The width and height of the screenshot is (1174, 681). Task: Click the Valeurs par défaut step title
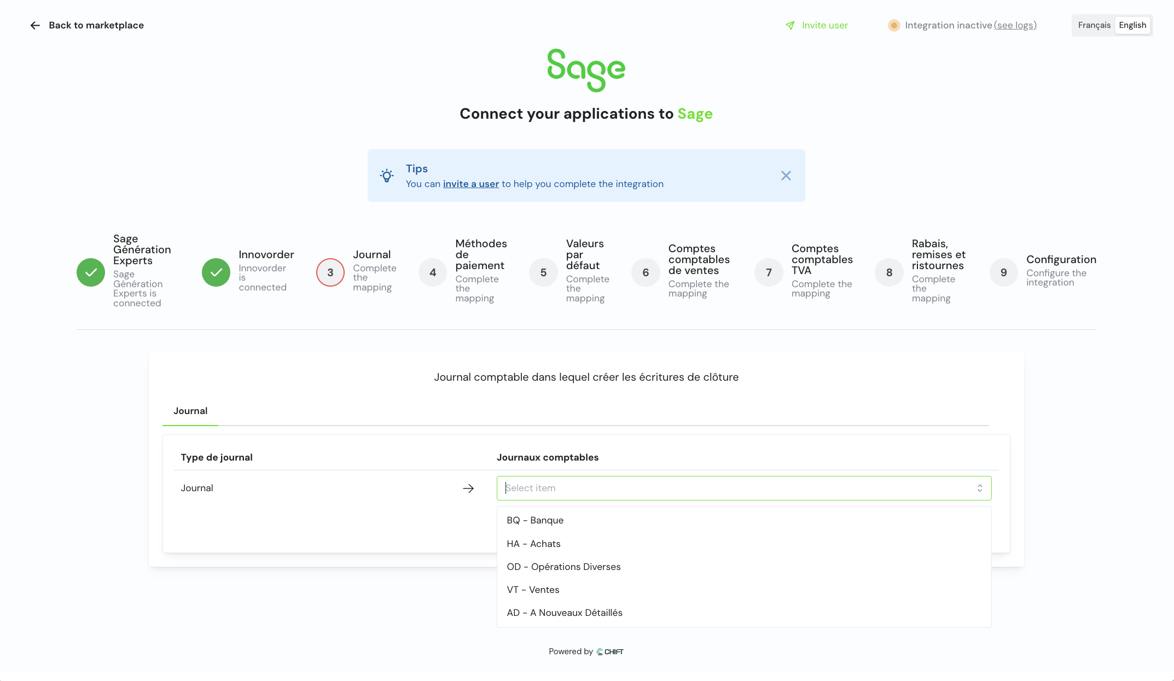pyautogui.click(x=585, y=254)
